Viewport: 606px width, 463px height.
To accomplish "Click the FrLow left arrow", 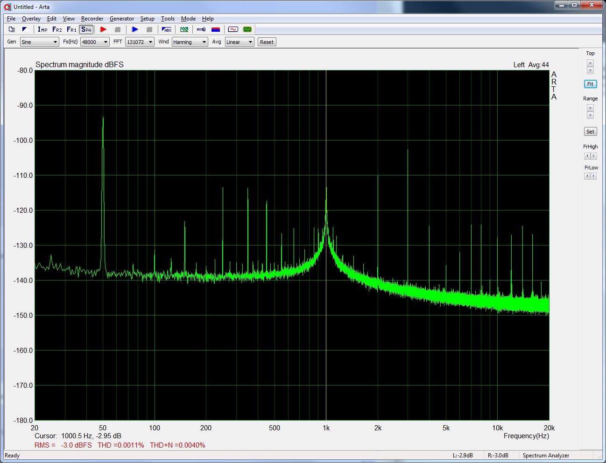I will click(587, 176).
